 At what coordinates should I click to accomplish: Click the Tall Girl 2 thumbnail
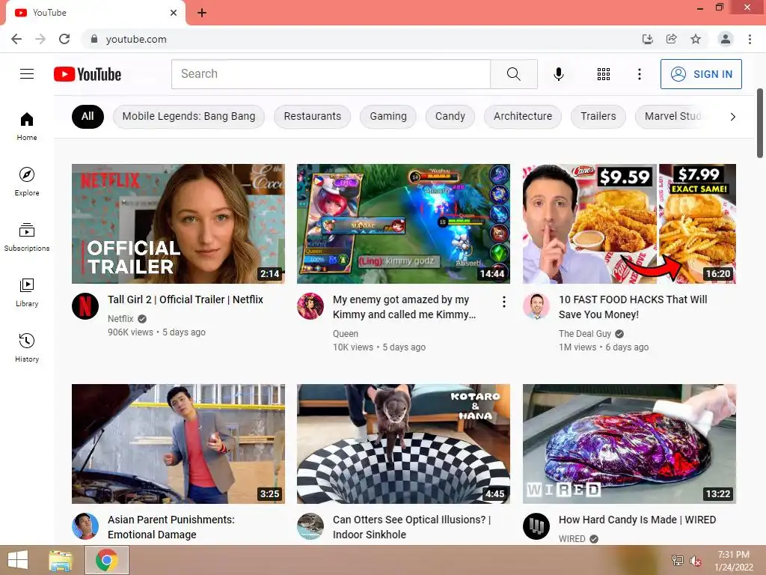[178, 224]
